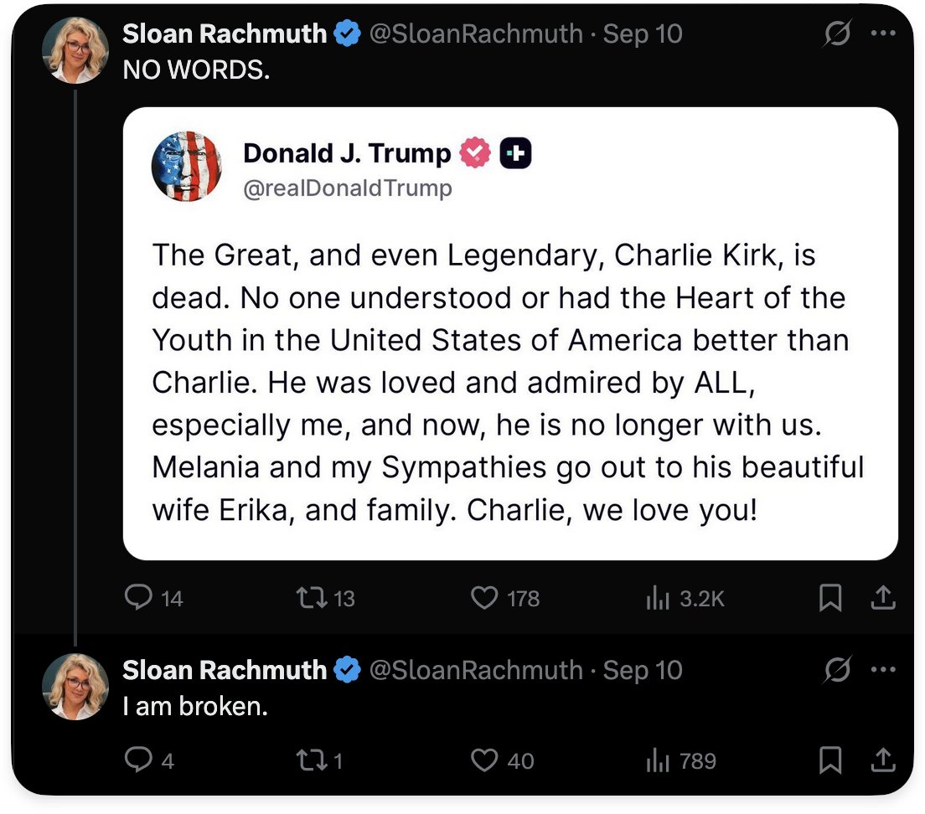Open Sloan Rachmuth's profile picture on first post
Image resolution: width=925 pixels, height=814 pixels.
click(75, 50)
